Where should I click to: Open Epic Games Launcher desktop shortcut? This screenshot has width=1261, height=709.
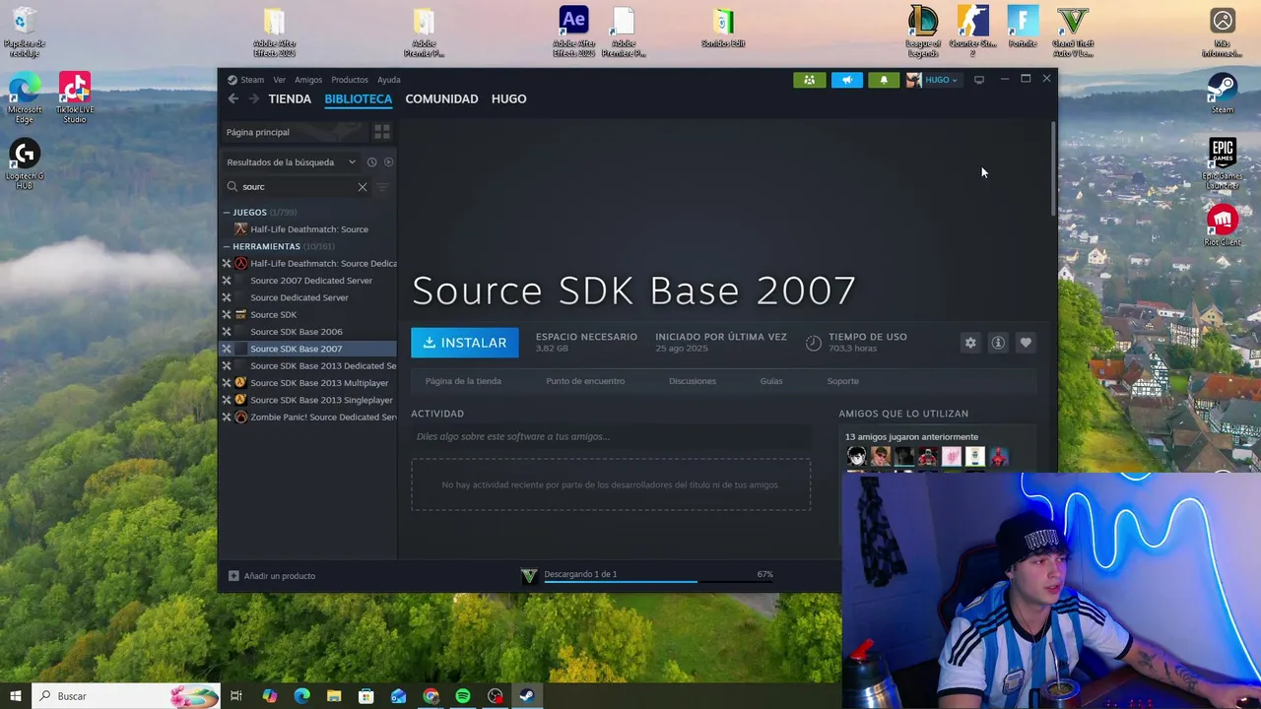point(1223,163)
